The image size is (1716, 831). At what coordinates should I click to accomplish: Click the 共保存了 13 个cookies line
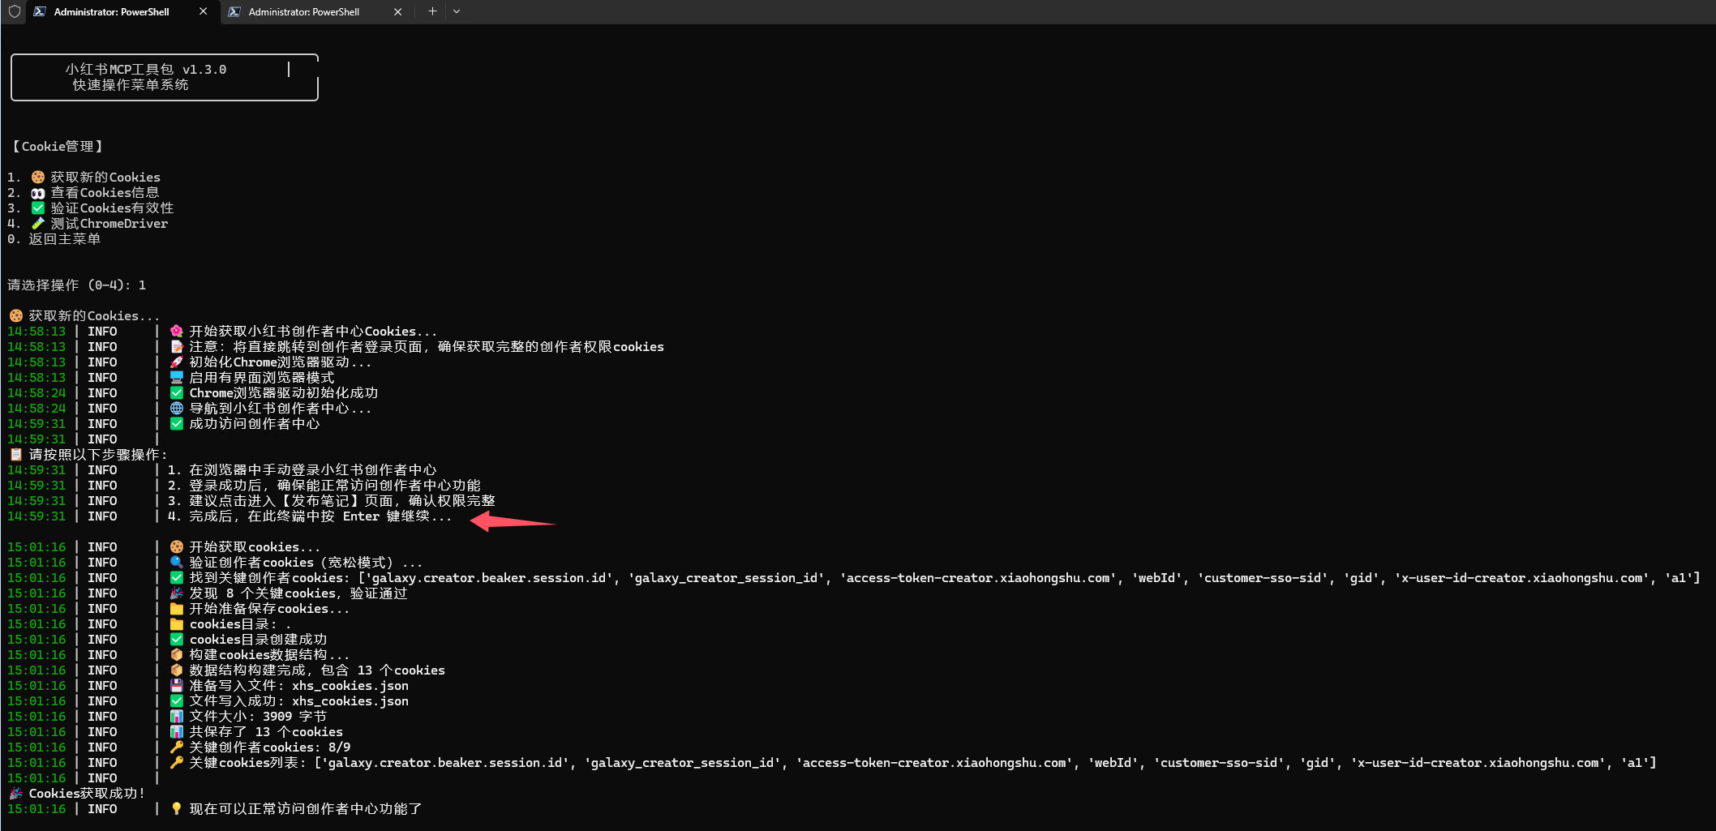point(266,731)
